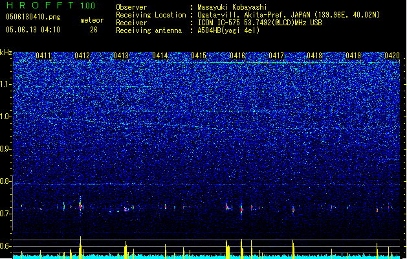Click the date stamp 05.06.13 04:10
The width and height of the screenshot is (407, 259).
(33, 30)
